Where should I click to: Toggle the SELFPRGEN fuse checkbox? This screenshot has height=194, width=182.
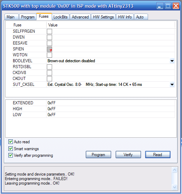[49, 31]
